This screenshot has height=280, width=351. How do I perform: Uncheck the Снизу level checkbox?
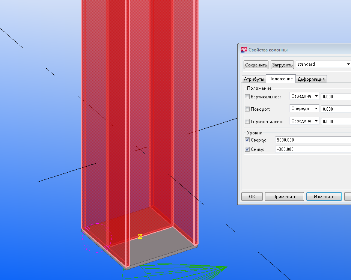point(247,149)
